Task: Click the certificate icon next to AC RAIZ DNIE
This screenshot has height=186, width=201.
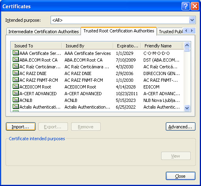Action: (16, 73)
